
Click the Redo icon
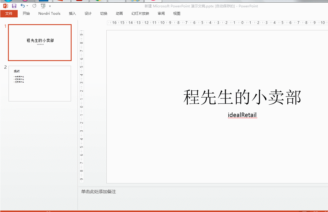click(34, 6)
